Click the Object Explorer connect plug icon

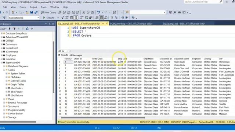point(10,29)
